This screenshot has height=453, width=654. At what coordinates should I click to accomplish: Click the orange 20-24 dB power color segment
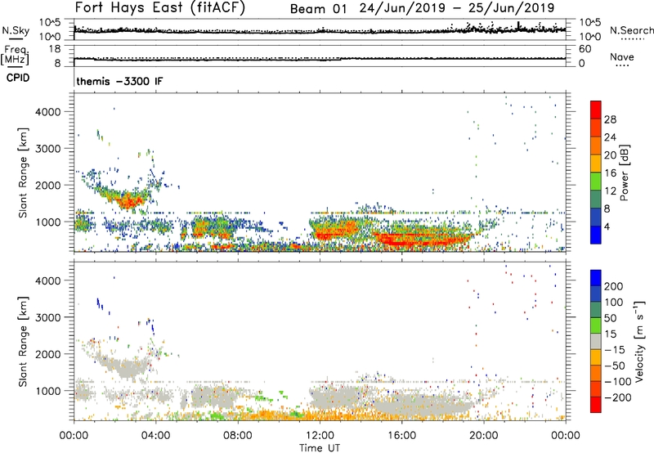pos(596,146)
